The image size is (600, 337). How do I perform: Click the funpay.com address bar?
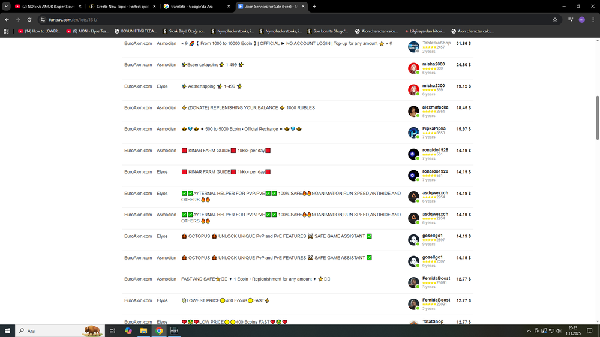[x=298, y=20]
